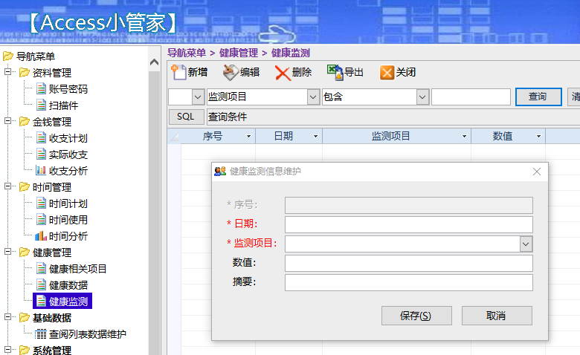Click the 查询 search button
The width and height of the screenshot is (580, 355).
pyautogui.click(x=538, y=97)
